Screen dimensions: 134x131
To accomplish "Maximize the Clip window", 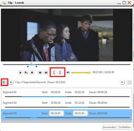I will (x=124, y=3).
